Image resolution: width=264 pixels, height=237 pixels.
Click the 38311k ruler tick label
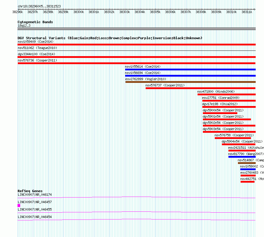[247, 12]
